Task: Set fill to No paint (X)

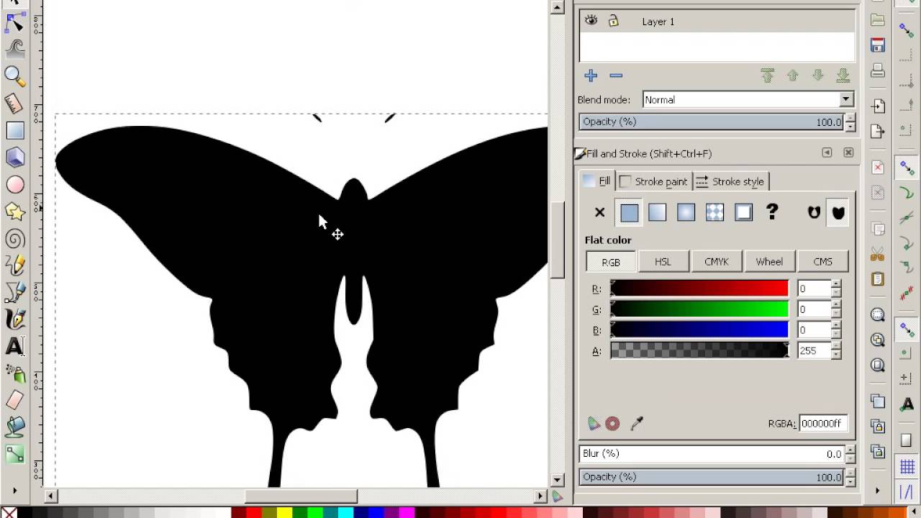Action: tap(599, 212)
